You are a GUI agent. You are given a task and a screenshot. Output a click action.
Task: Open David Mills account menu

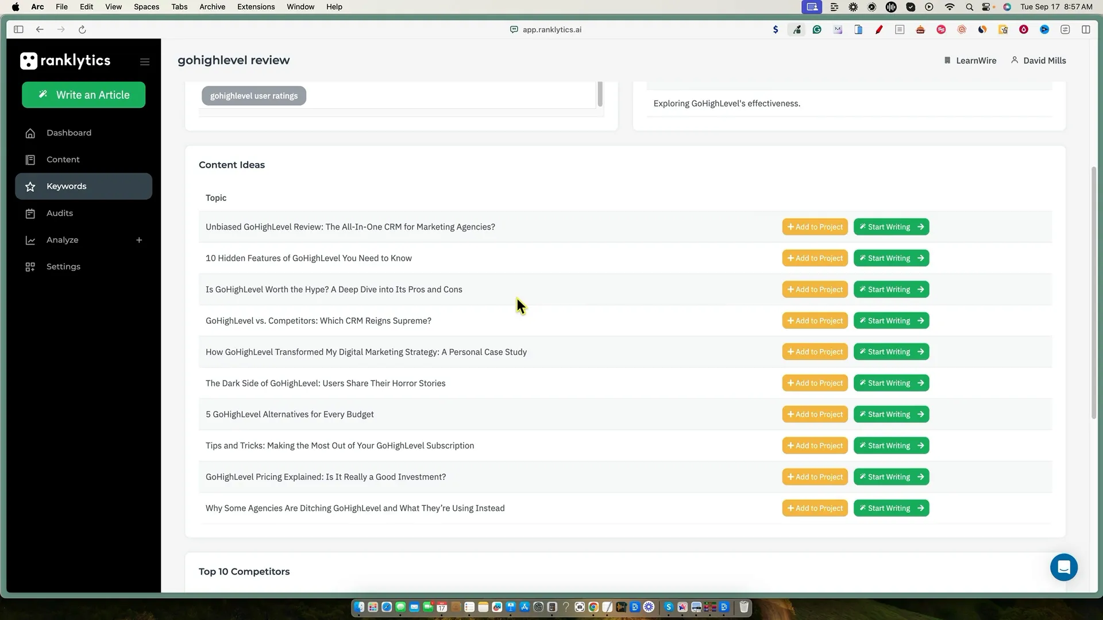[1039, 61]
